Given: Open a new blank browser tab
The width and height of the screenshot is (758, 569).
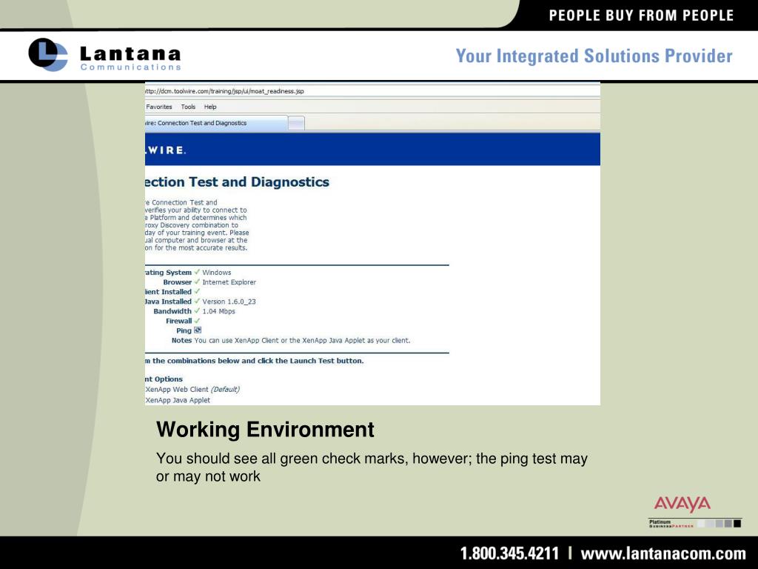Looking at the screenshot, I should tap(296, 124).
